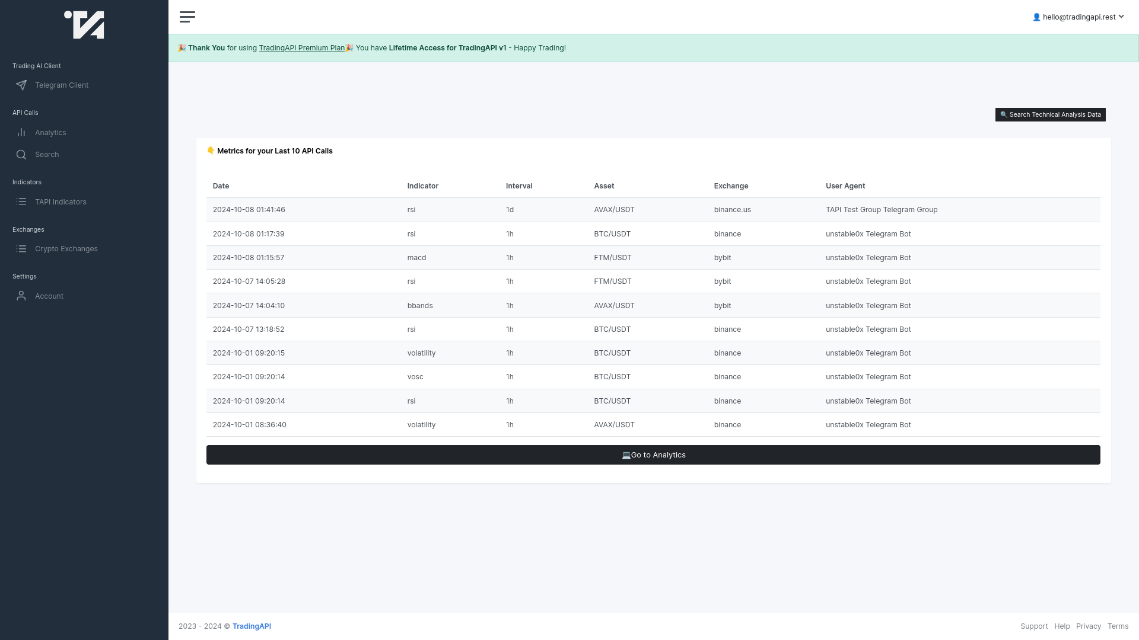The width and height of the screenshot is (1139, 640).
Task: Click the TAPI Indicators list icon
Action: (21, 202)
